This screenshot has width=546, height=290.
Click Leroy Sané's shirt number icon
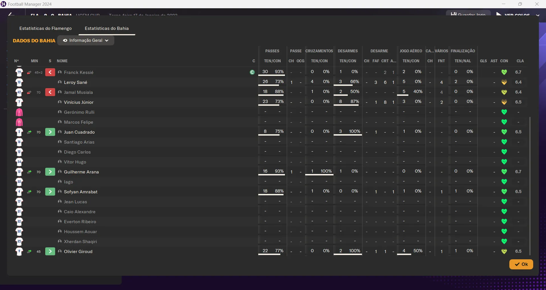pos(19,82)
